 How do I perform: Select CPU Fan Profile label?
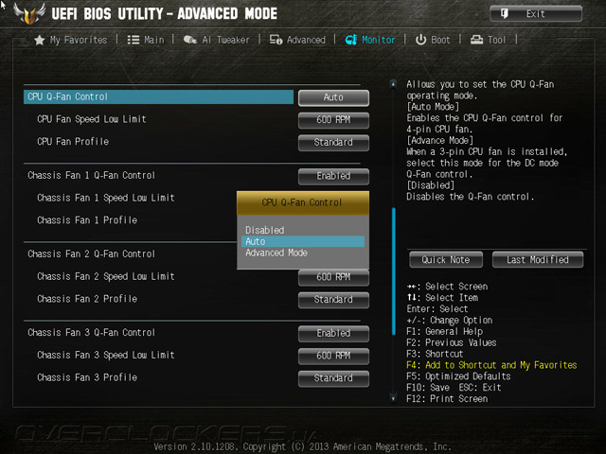(x=73, y=142)
